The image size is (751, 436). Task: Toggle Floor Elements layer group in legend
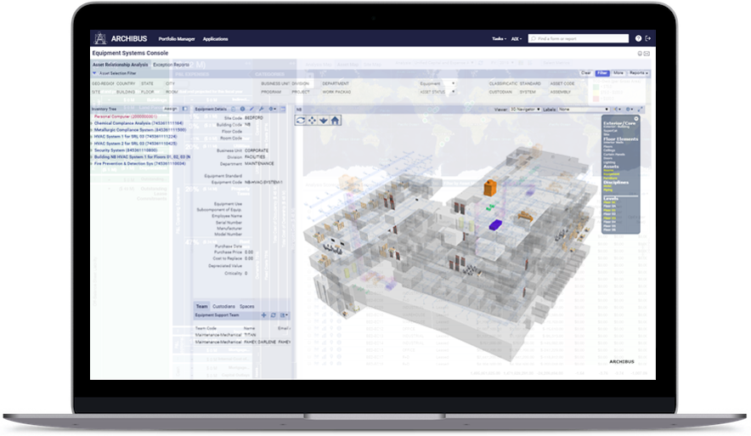tap(621, 139)
